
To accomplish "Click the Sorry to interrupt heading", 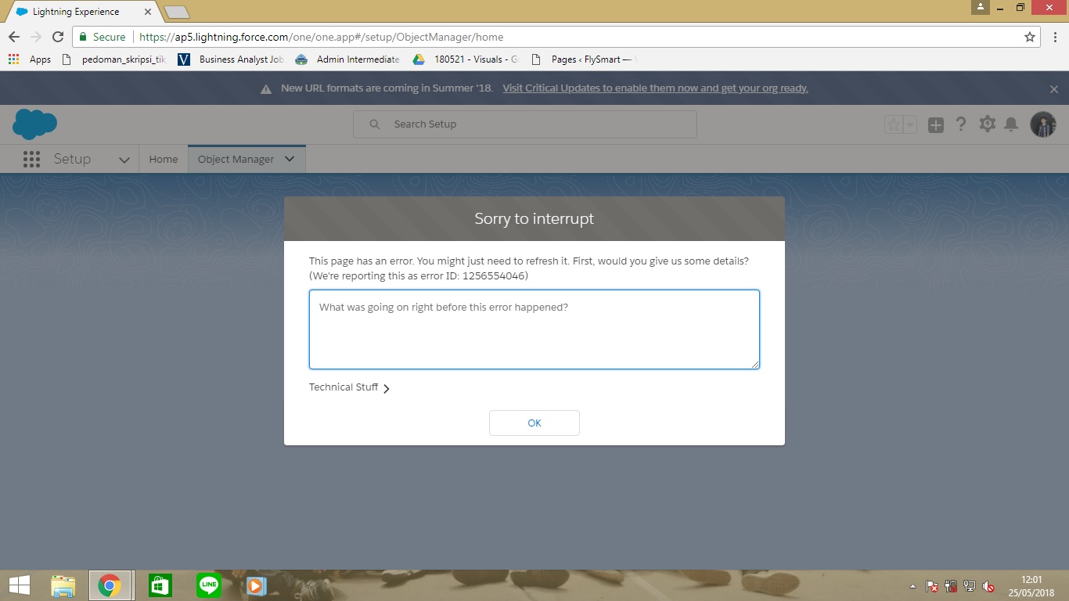I will coord(534,218).
